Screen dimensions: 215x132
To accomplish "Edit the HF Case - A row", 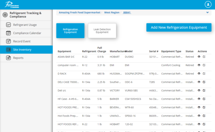I will tap(204, 99).
